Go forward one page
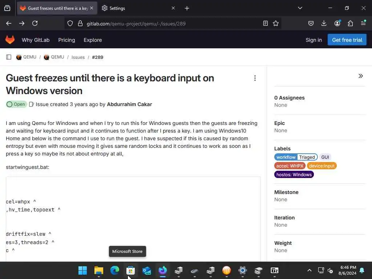 point(22,23)
